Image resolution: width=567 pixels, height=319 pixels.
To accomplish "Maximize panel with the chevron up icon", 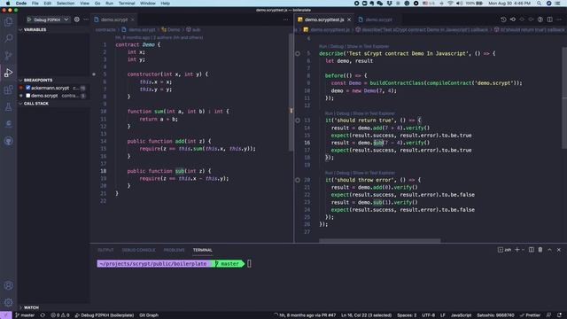I will [549, 250].
